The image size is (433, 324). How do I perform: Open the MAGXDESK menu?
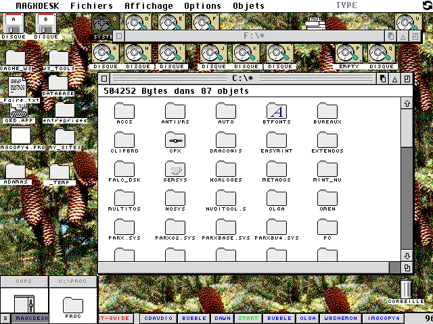[x=38, y=6]
